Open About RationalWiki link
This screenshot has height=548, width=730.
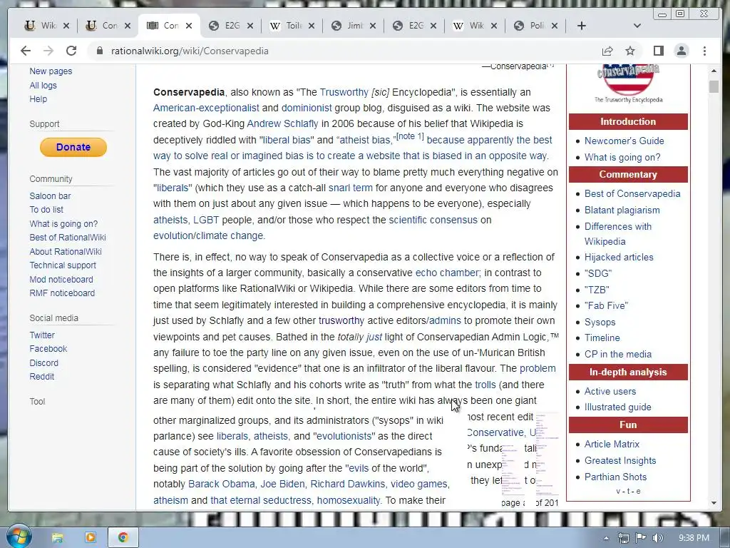(65, 252)
